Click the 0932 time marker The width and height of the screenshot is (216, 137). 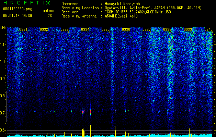point(44,29)
